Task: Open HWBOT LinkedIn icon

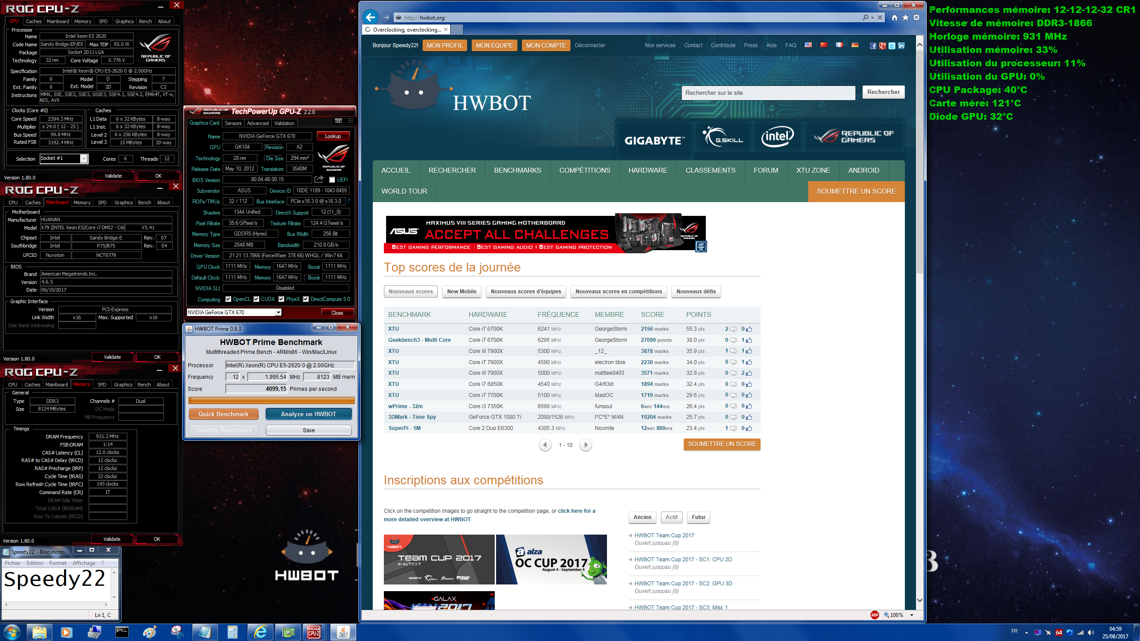Action: click(901, 46)
